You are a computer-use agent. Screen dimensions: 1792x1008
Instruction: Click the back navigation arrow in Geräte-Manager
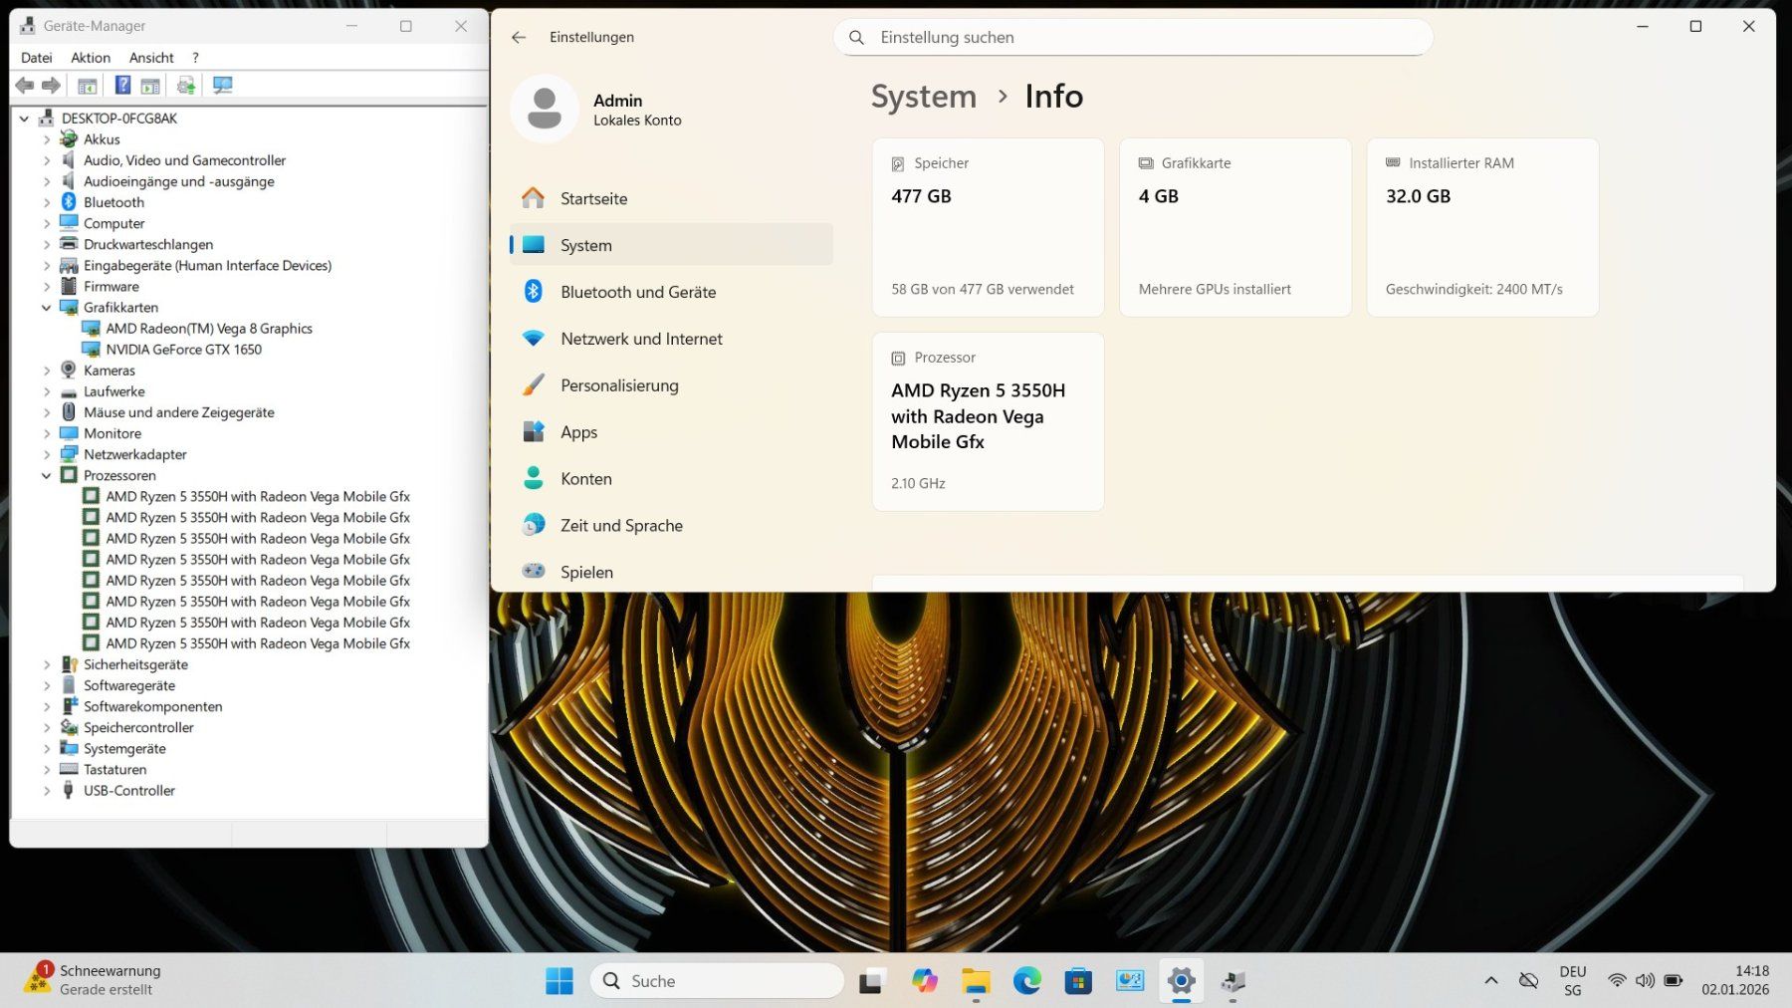pyautogui.click(x=25, y=85)
